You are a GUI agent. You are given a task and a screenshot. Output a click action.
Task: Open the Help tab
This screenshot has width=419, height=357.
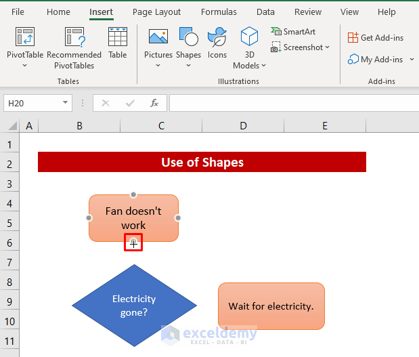click(387, 12)
